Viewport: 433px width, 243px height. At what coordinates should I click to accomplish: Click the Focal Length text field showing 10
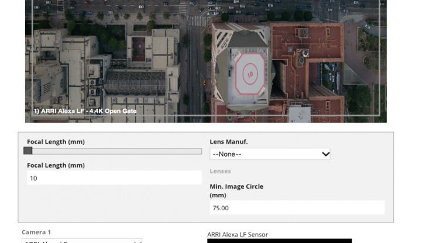click(x=114, y=178)
